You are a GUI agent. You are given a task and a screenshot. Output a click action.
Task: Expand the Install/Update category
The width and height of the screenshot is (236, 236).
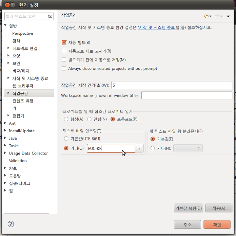click(x=5, y=130)
